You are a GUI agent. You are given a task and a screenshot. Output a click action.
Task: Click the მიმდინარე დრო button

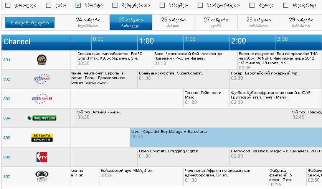point(30,23)
